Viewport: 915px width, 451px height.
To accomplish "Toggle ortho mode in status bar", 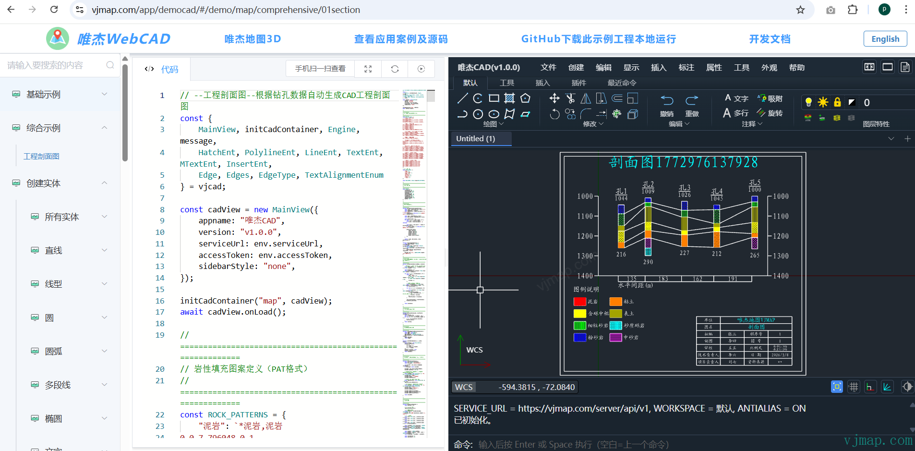I will coord(869,387).
